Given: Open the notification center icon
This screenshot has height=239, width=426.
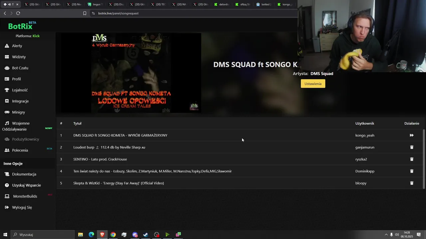Looking at the screenshot, I should tap(419, 235).
